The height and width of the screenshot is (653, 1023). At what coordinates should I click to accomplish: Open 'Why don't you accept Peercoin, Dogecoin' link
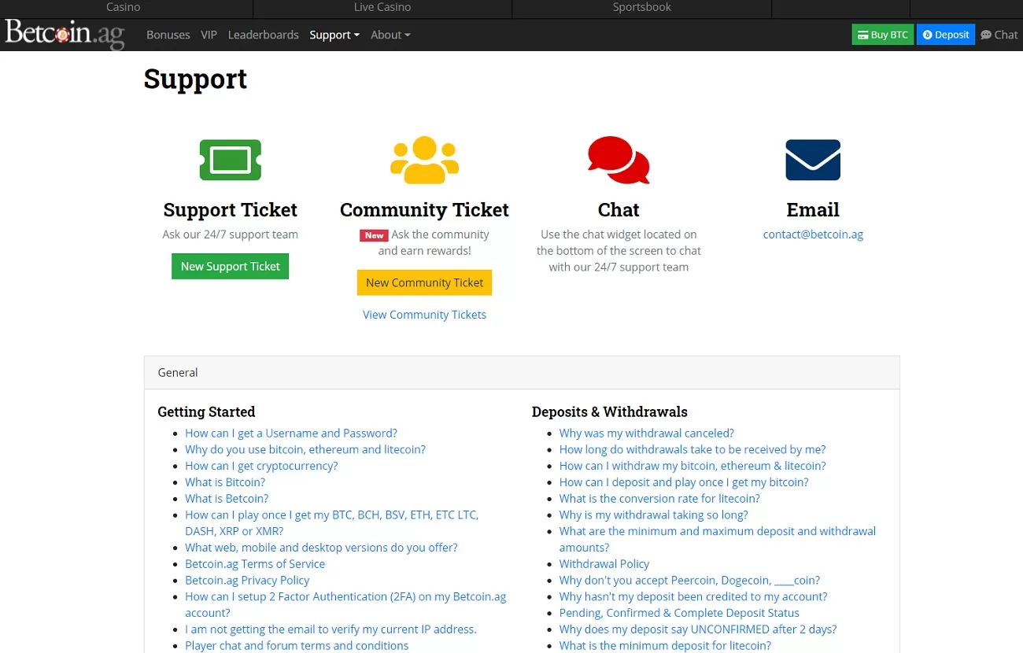(690, 581)
